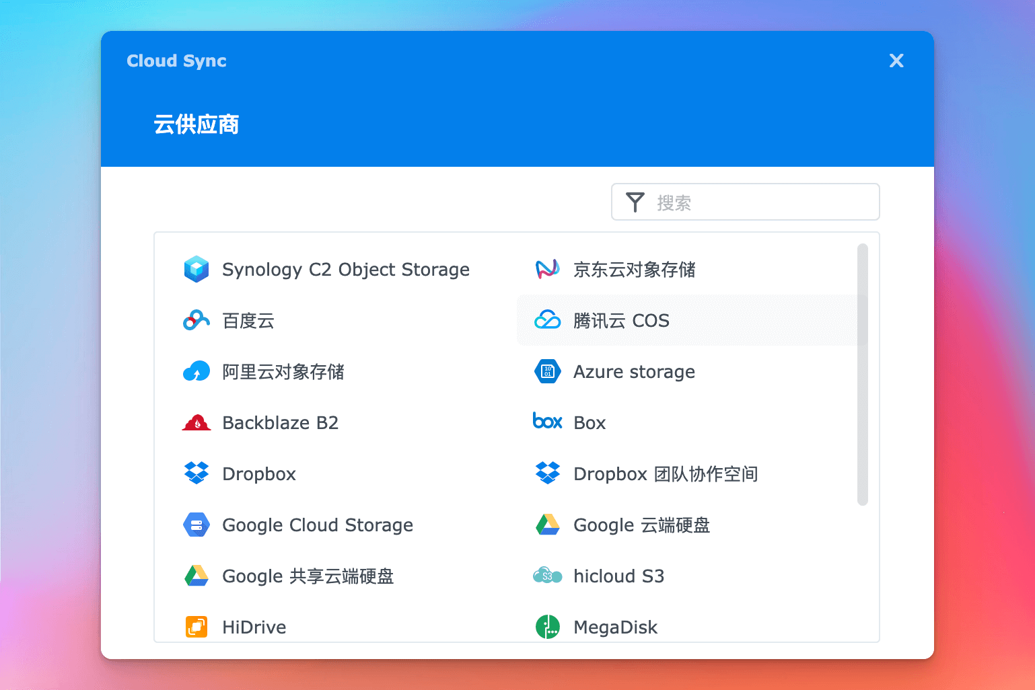This screenshot has height=690, width=1035.
Task: Select the Synology C2 Object Storage label
Action: 346,270
